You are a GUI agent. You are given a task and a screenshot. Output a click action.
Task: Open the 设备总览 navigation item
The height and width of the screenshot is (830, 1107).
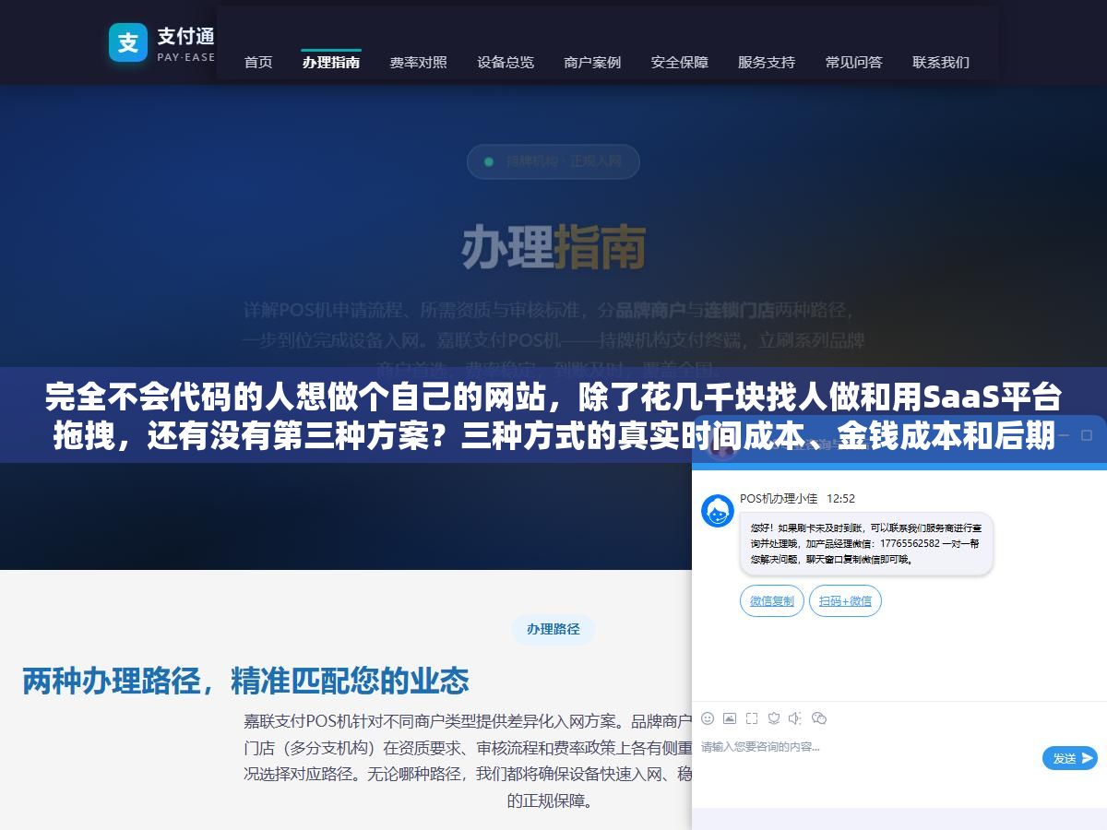click(506, 62)
